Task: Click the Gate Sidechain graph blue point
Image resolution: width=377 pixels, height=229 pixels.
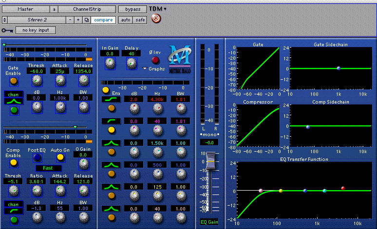Action: pyautogui.click(x=339, y=69)
